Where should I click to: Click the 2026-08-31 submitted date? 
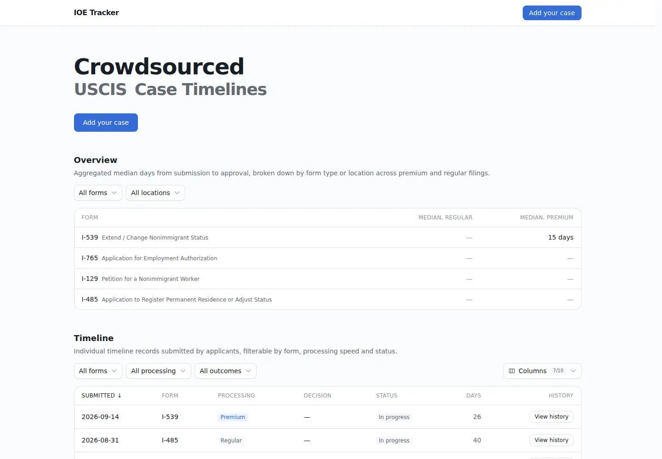click(x=100, y=440)
